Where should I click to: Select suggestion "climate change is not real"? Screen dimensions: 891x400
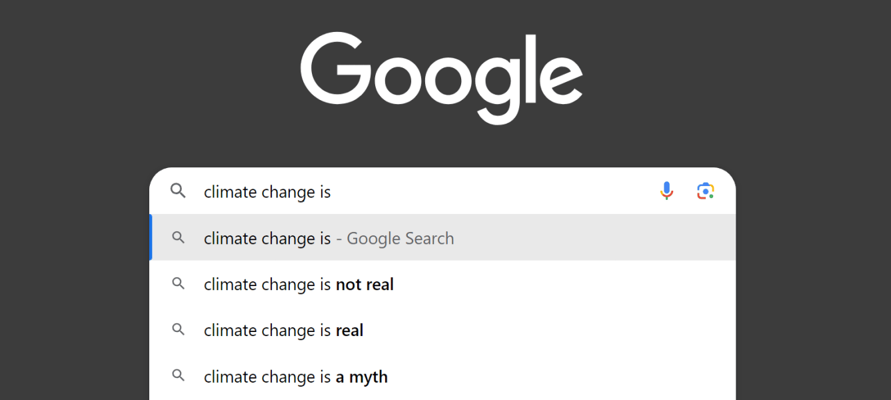299,285
